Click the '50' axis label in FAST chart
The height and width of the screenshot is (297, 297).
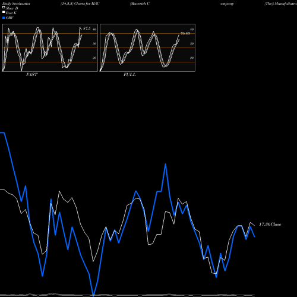click(x=94, y=43)
